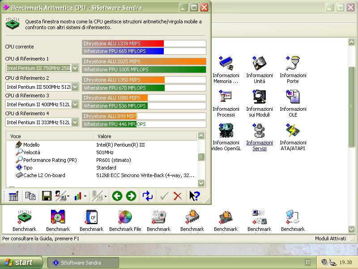This screenshot has width=358, height=269.
Task: Open the bar chart toolbar dropdown arrow
Action: [85, 196]
